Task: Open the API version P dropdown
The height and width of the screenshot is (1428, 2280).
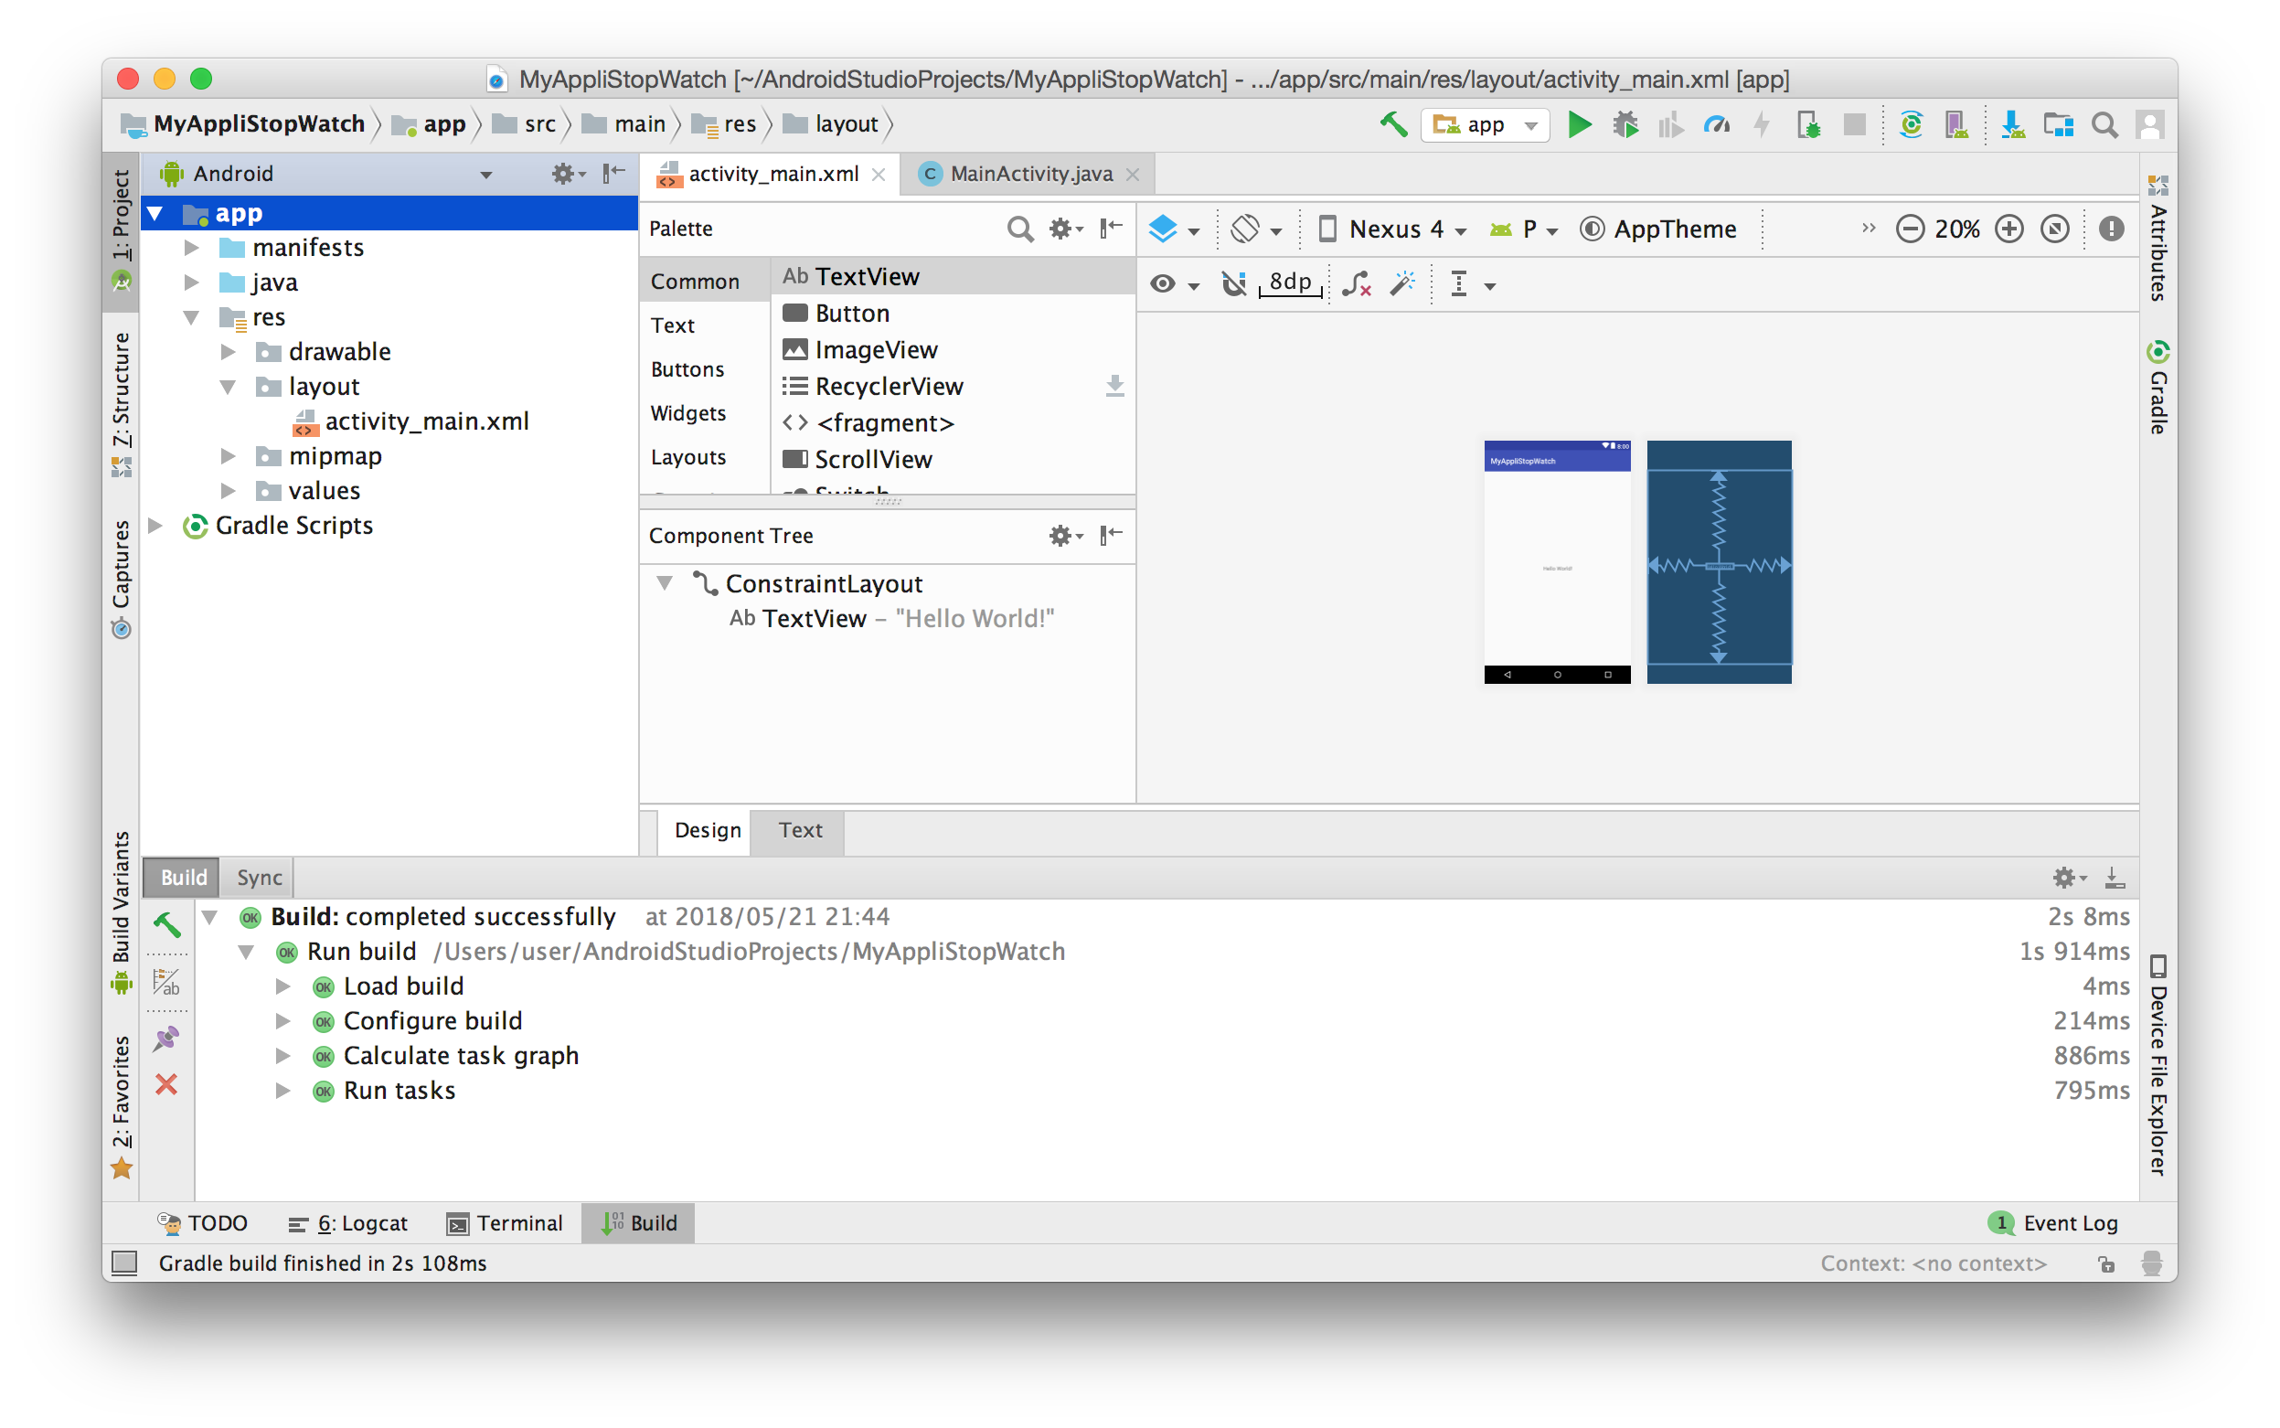Action: click(x=1523, y=229)
